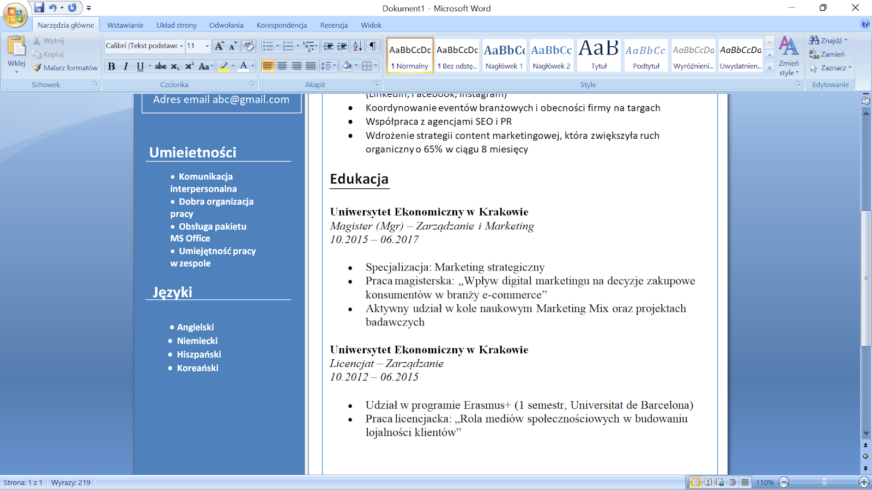Open the font size dropdown

(207, 46)
